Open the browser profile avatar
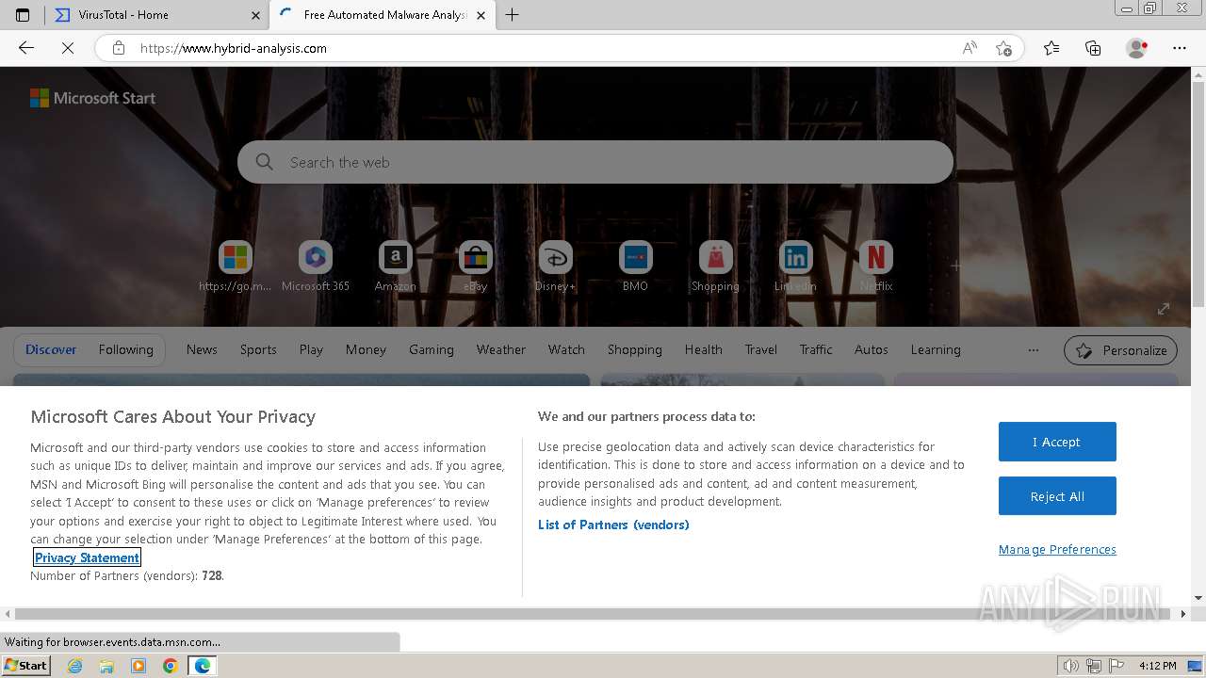The height and width of the screenshot is (678, 1206). point(1137,48)
